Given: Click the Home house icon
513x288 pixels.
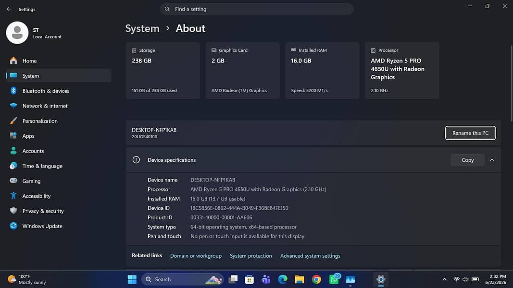Looking at the screenshot, I should point(13,60).
